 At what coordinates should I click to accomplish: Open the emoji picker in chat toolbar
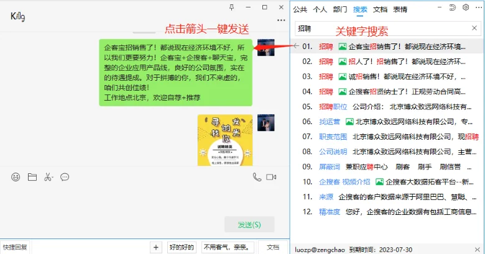16,177
